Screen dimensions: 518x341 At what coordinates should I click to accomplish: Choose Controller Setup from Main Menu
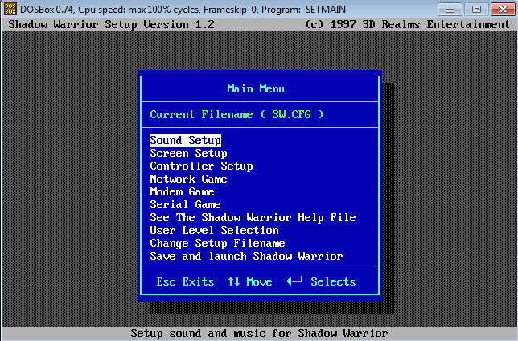[202, 166]
